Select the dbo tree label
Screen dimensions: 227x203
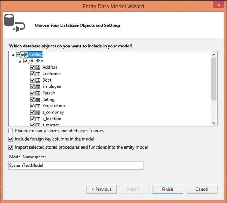click(39, 61)
